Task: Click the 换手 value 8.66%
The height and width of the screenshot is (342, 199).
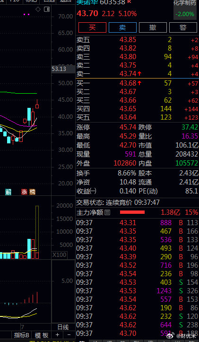Action: (127, 174)
